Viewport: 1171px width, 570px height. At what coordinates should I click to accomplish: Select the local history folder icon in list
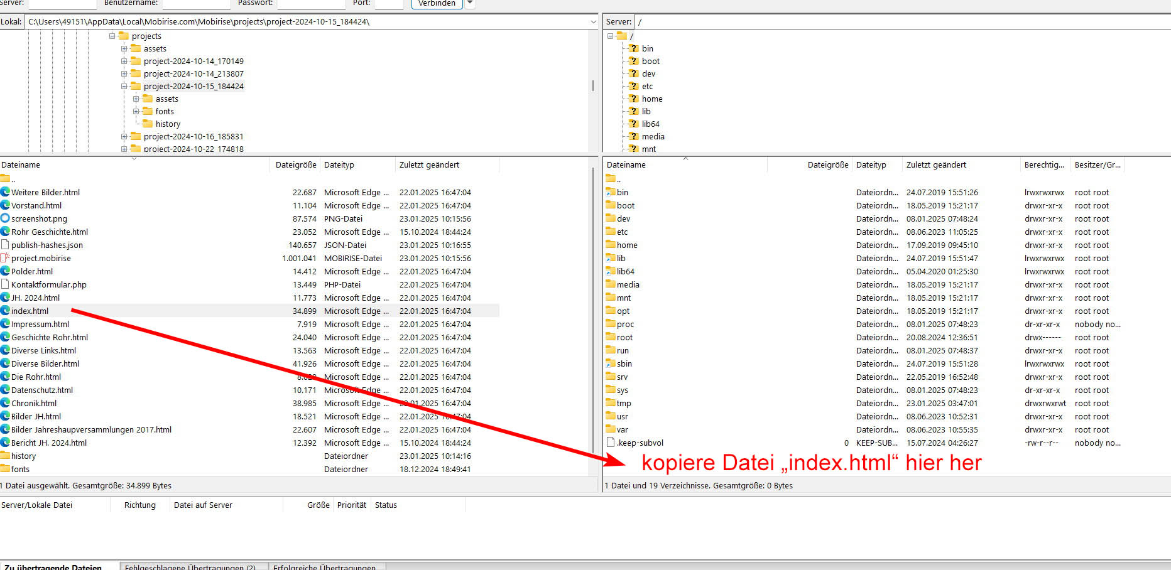click(5, 456)
